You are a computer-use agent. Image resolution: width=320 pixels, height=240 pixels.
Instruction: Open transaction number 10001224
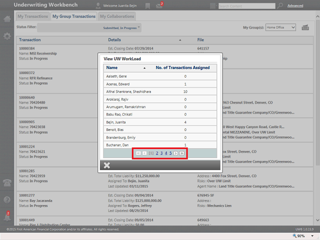click(x=26, y=146)
